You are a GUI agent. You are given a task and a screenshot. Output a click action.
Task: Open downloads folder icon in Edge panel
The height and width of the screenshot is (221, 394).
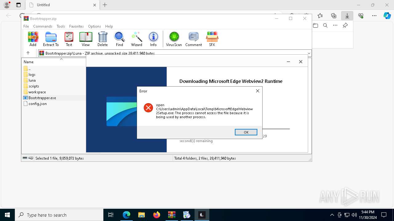click(316, 25)
